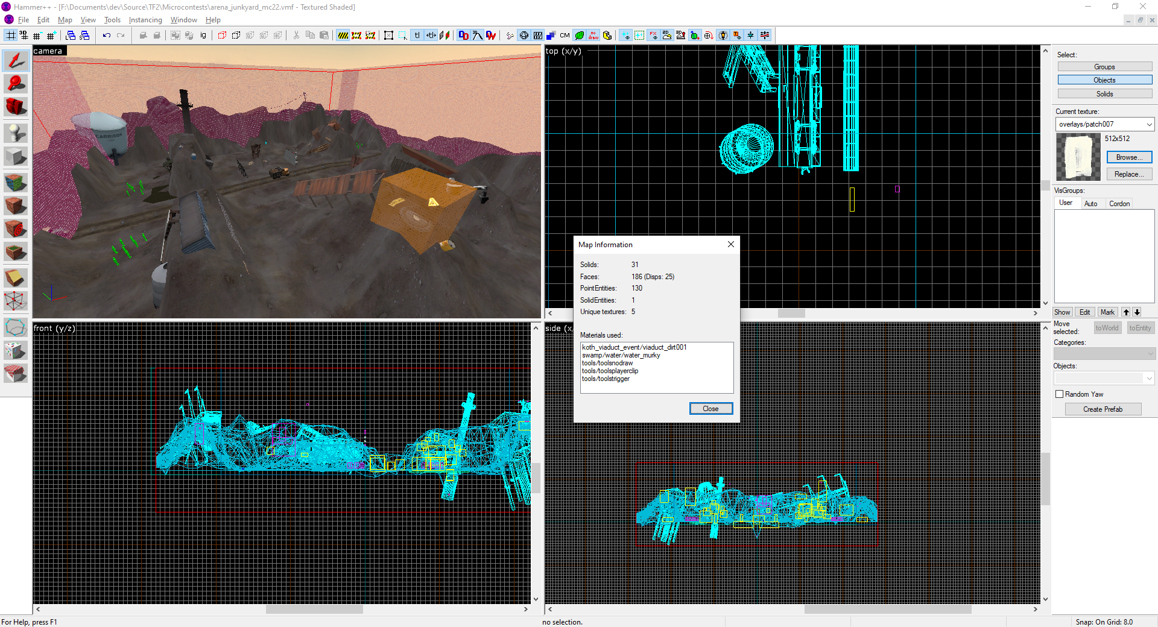The image size is (1158, 627).
Task: Click the red Hide Selected Objects icon
Action: pos(222,36)
